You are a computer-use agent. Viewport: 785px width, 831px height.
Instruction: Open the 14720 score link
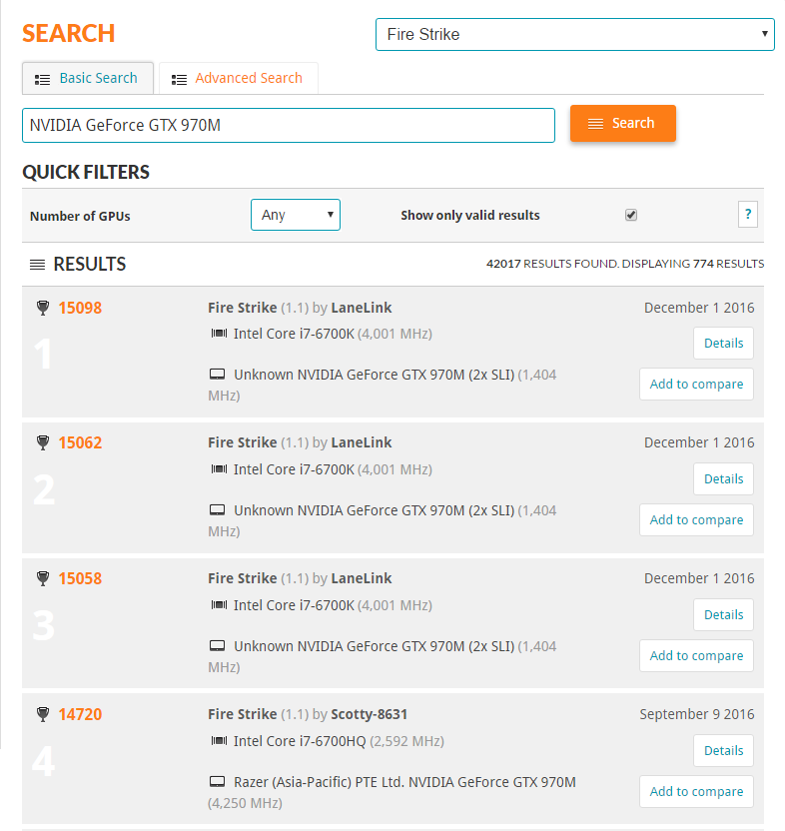point(80,714)
